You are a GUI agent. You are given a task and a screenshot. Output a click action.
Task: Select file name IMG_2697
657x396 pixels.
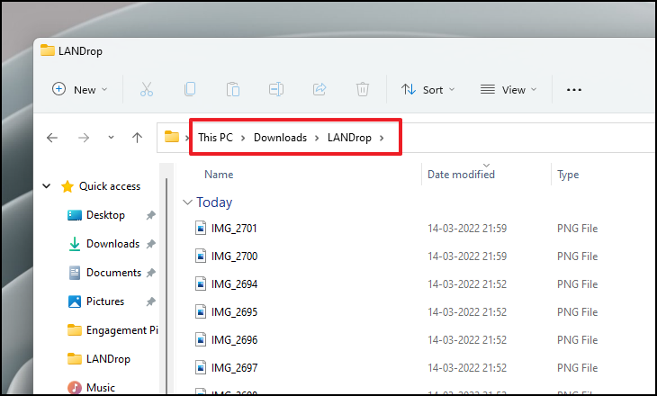(x=234, y=368)
